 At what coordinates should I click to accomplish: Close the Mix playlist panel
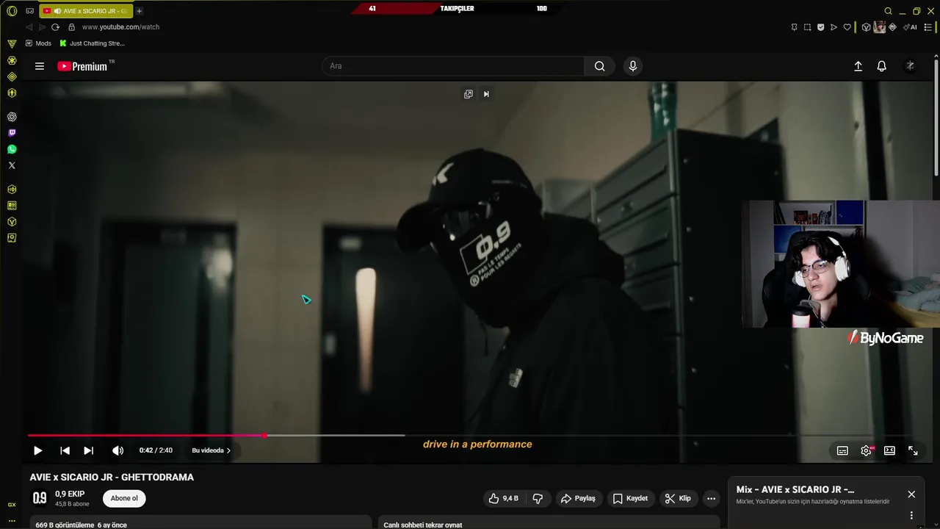coord(911,494)
